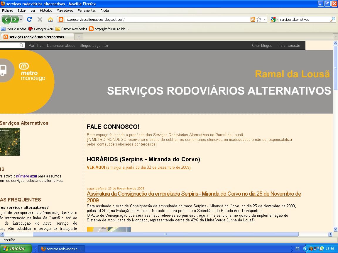
Task: Click the 'HORÁRIOS (Serpins - Miranda do Corvo)' heading
Action: pyautogui.click(x=143, y=159)
